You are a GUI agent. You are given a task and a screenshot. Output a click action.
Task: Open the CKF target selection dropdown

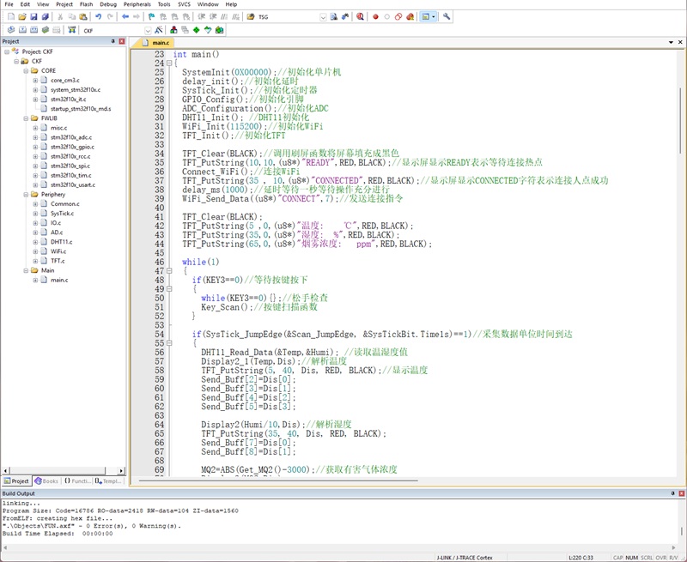(148, 30)
